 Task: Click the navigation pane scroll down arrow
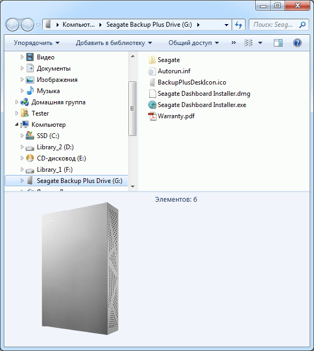coord(133,186)
